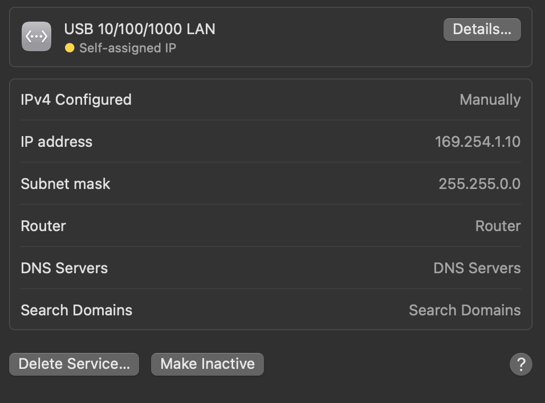
Task: Select the 'Manually' IPv4 configuration value
Action: point(490,100)
